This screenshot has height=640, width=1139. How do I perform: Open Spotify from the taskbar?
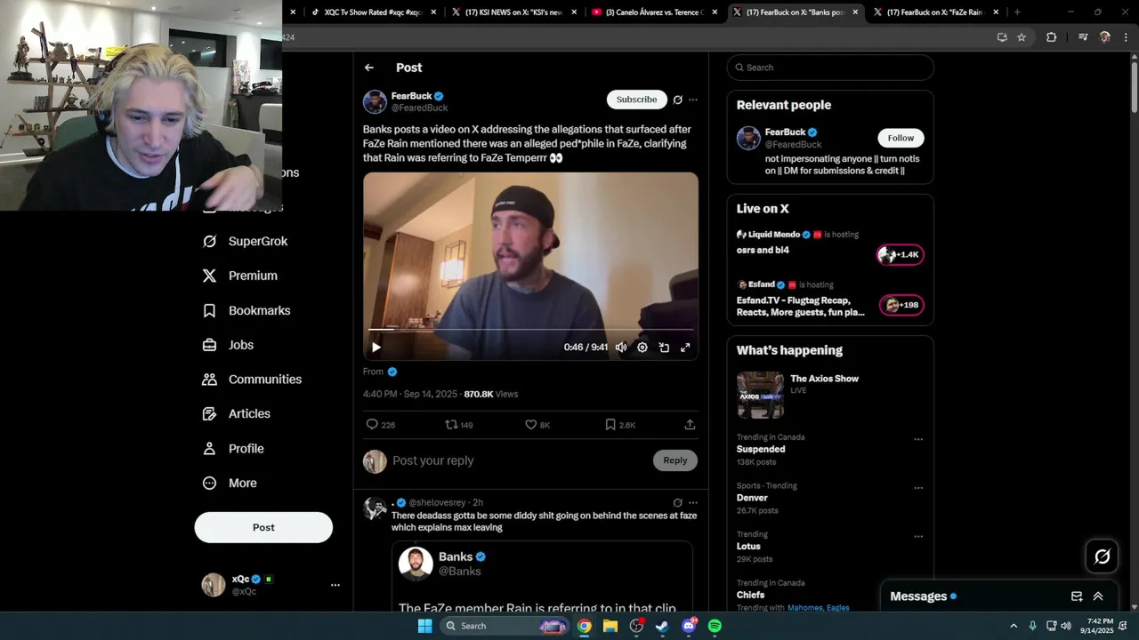(715, 626)
